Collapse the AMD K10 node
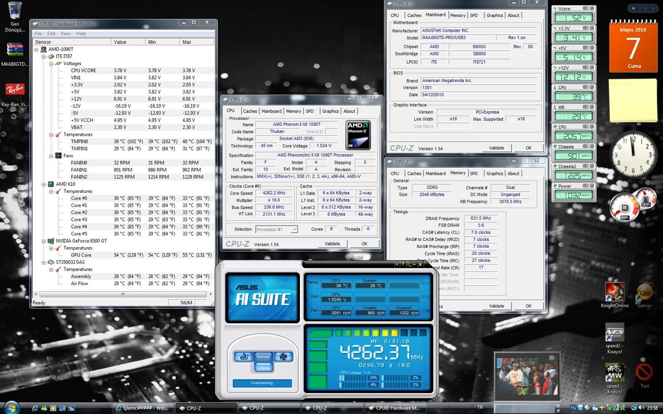 (x=44, y=184)
